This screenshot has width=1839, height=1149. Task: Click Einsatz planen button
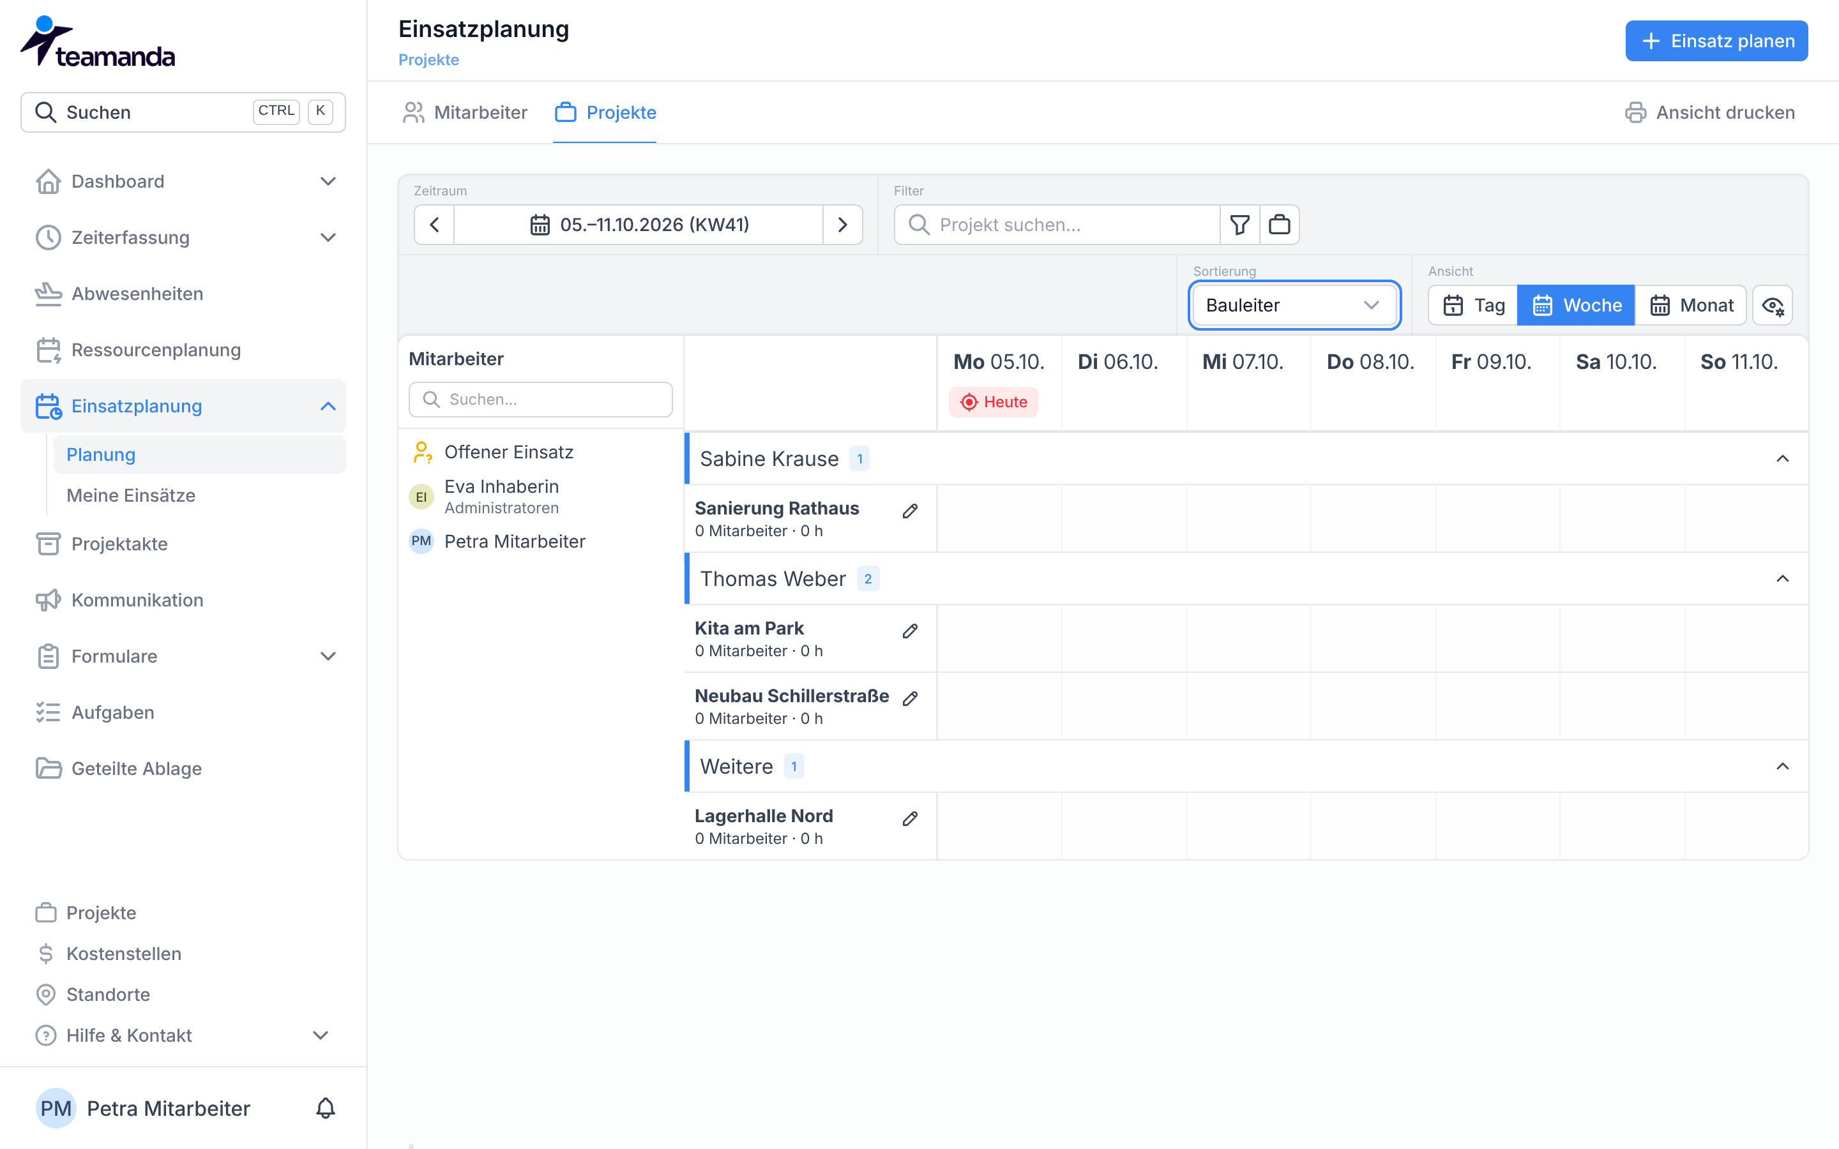[x=1716, y=41]
